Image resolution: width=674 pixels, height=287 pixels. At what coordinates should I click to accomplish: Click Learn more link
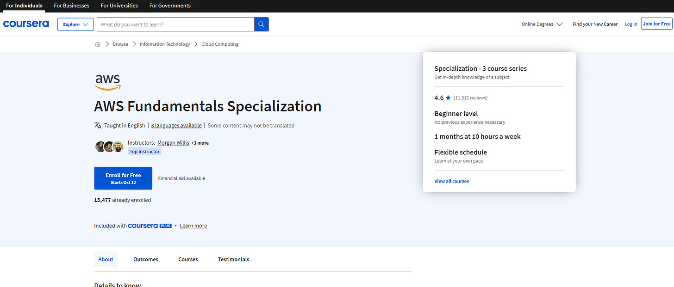coord(193,226)
